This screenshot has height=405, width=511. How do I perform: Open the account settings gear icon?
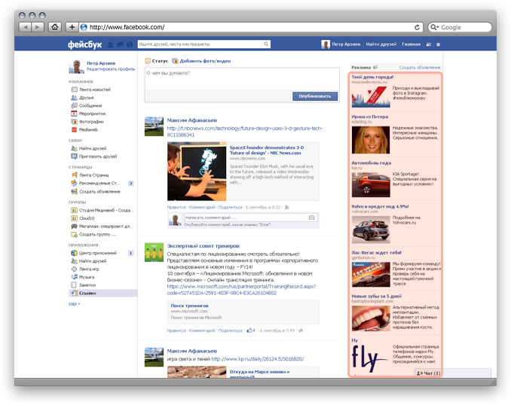pyautogui.click(x=438, y=44)
